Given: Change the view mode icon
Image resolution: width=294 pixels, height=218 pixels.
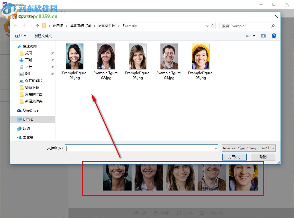Looking at the screenshot, I should (x=248, y=36).
